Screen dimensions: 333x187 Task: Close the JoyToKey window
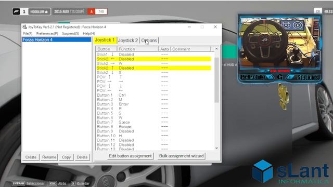pos(215,26)
